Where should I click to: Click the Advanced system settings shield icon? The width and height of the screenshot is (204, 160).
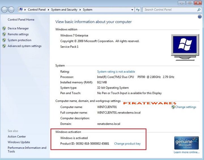pos(4,46)
